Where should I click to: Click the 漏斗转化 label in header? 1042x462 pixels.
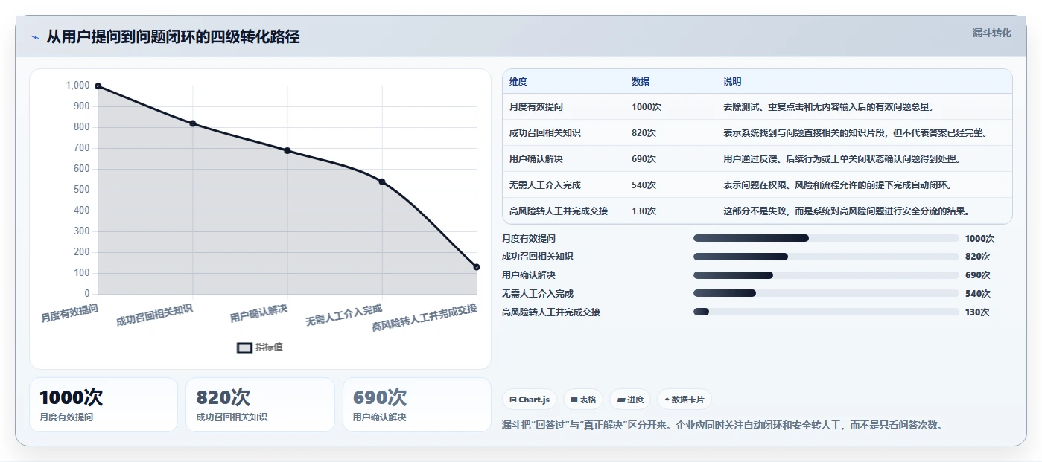click(x=991, y=33)
